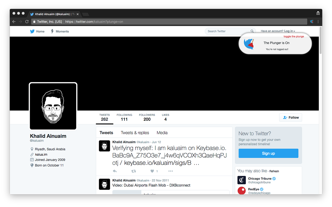This screenshot has width=332, height=207.
Task: Click the keybase.io/kaluaim/sigs link in tweet
Action: tap(158, 163)
